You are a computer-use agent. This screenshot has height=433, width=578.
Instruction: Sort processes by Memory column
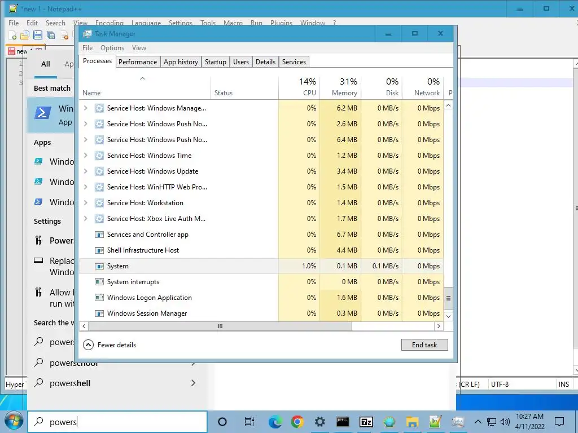pyautogui.click(x=340, y=87)
